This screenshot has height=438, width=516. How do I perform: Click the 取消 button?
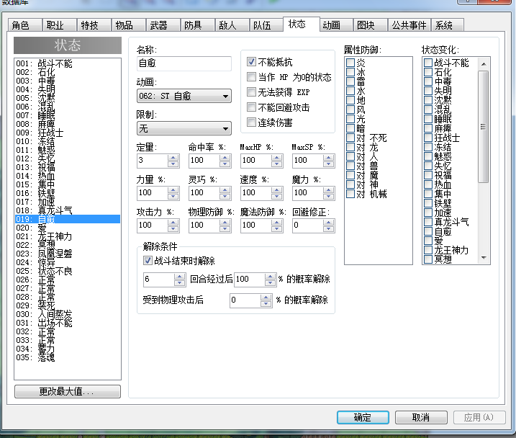[x=421, y=417]
